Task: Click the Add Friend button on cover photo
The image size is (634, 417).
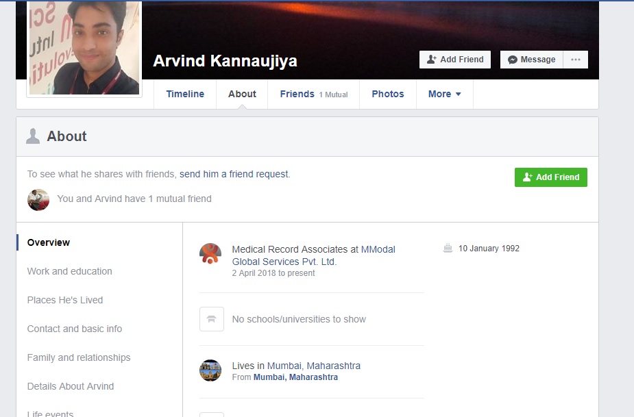Action: [x=455, y=60]
